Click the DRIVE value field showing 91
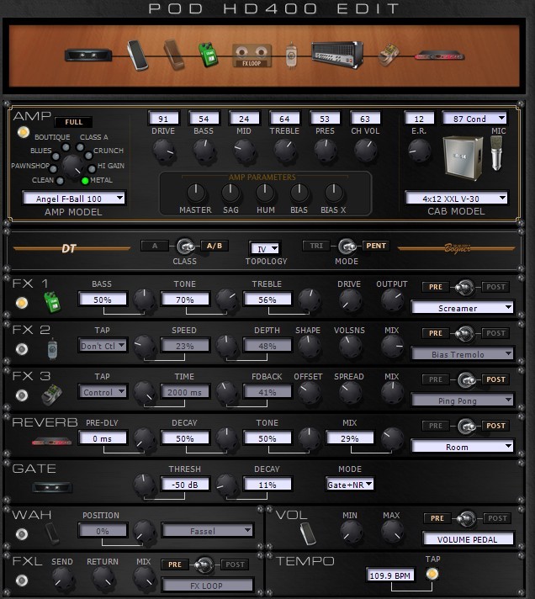Image resolution: width=535 pixels, height=599 pixels. [x=163, y=119]
